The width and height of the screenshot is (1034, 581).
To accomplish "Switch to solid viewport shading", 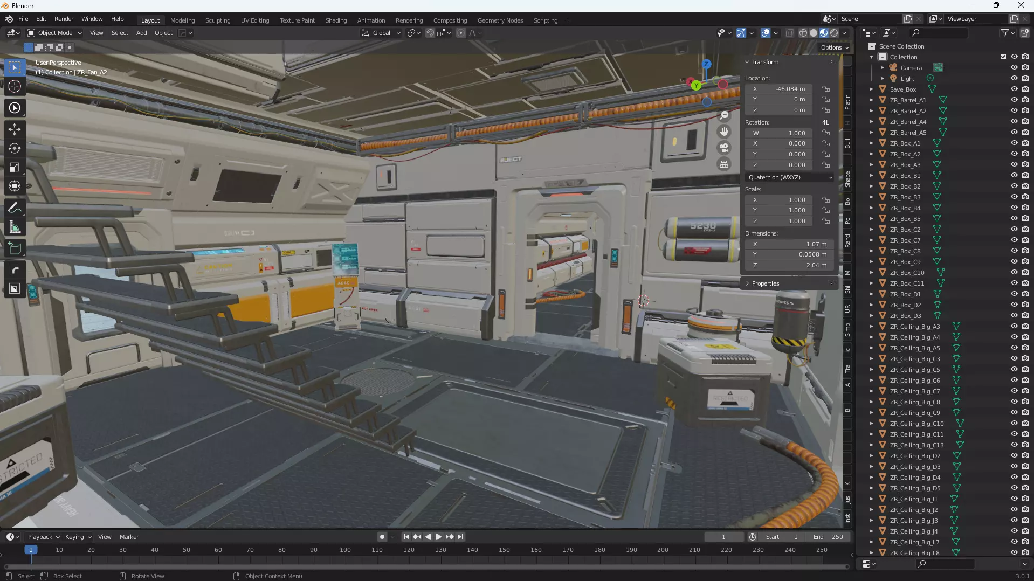I will [x=813, y=33].
